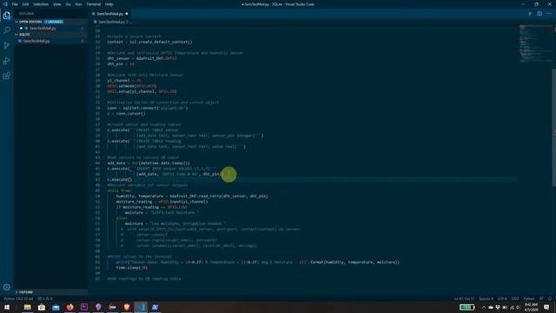The image size is (556, 313).
Task: Expand the Outline section
Action: [x=51, y=292]
